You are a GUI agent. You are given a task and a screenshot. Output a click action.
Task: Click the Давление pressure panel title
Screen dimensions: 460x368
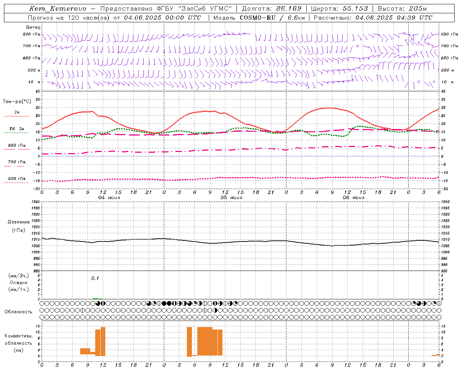pyautogui.click(x=19, y=222)
